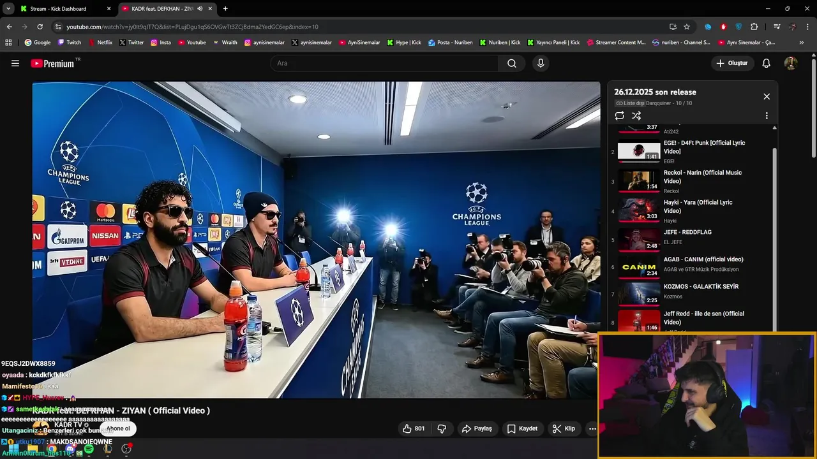Open the Twitch bookmark
817x459 pixels.
(x=69, y=43)
